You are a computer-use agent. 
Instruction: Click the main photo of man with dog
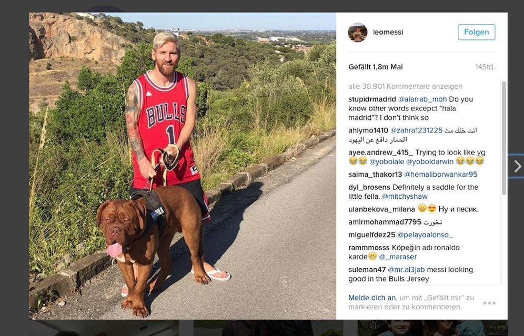tap(183, 166)
